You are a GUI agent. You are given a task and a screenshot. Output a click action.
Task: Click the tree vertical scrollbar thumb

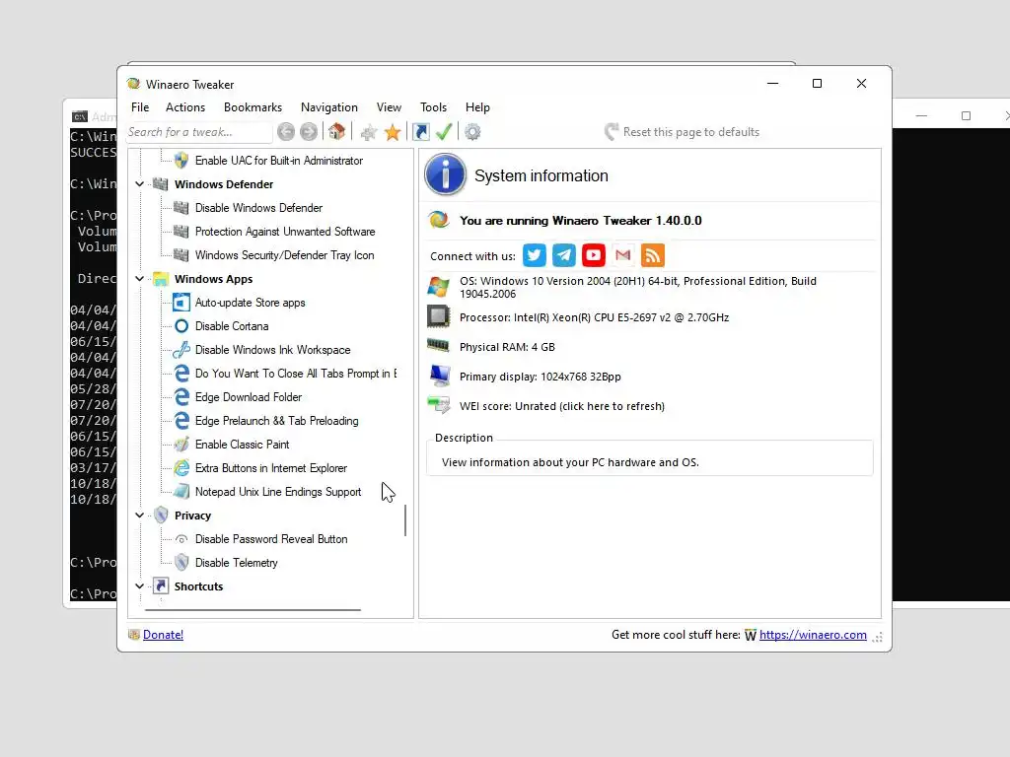405,520
